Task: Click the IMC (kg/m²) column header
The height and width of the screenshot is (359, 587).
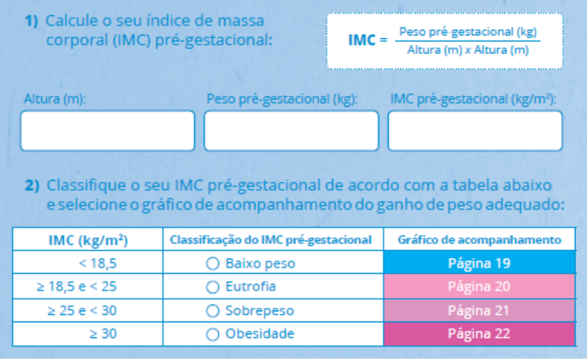Action: point(88,240)
